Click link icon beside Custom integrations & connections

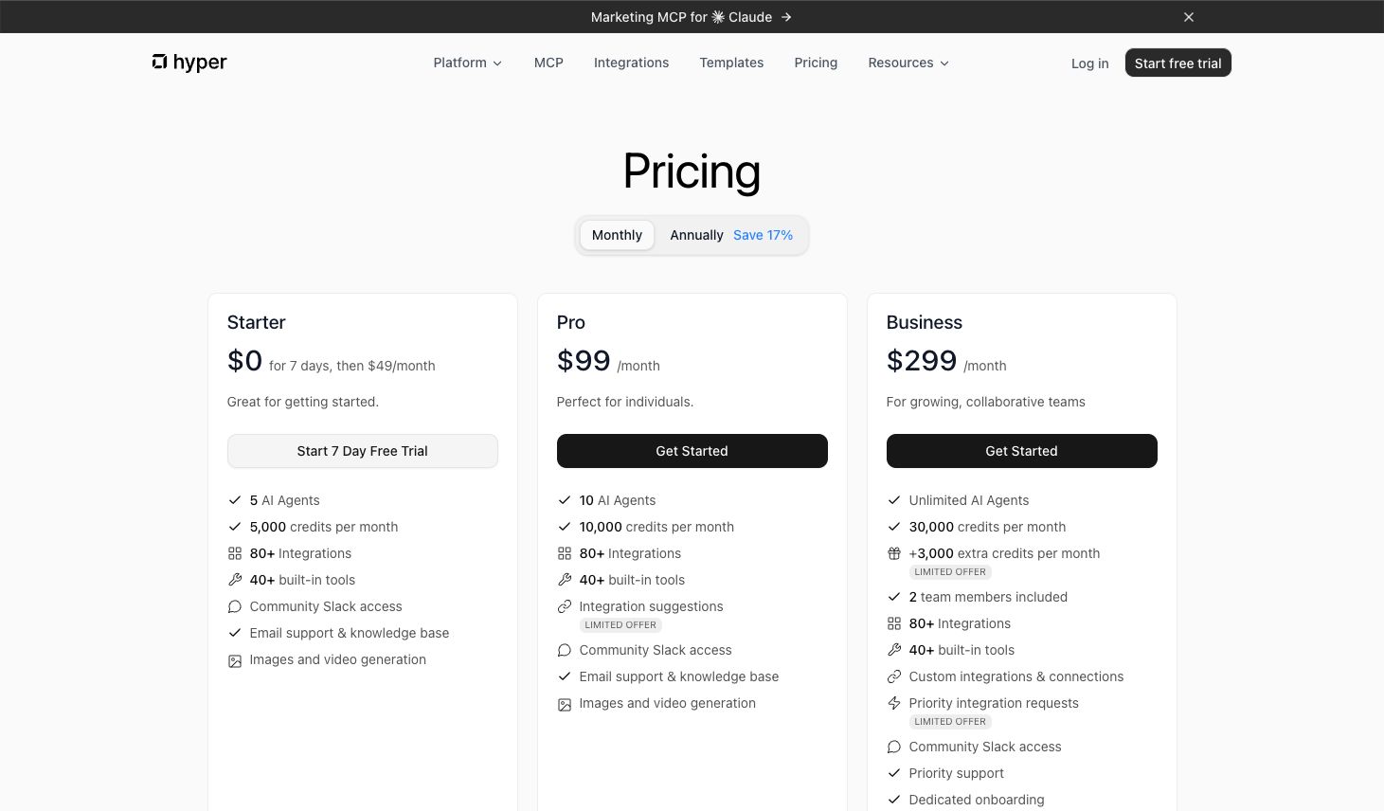pyautogui.click(x=894, y=676)
